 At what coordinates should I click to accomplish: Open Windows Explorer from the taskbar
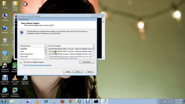coord(12,101)
